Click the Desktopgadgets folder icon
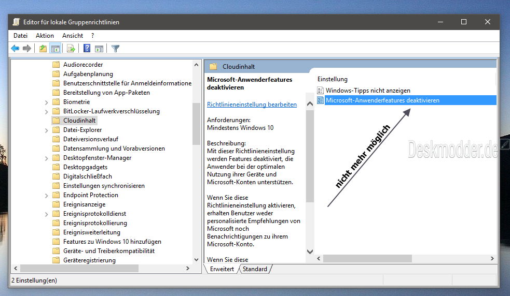Viewport: 510px width, 296px height. click(56, 167)
